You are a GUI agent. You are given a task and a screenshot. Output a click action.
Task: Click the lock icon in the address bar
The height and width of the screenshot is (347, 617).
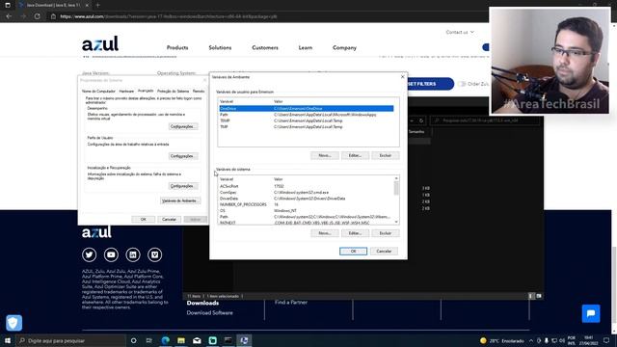coord(53,16)
